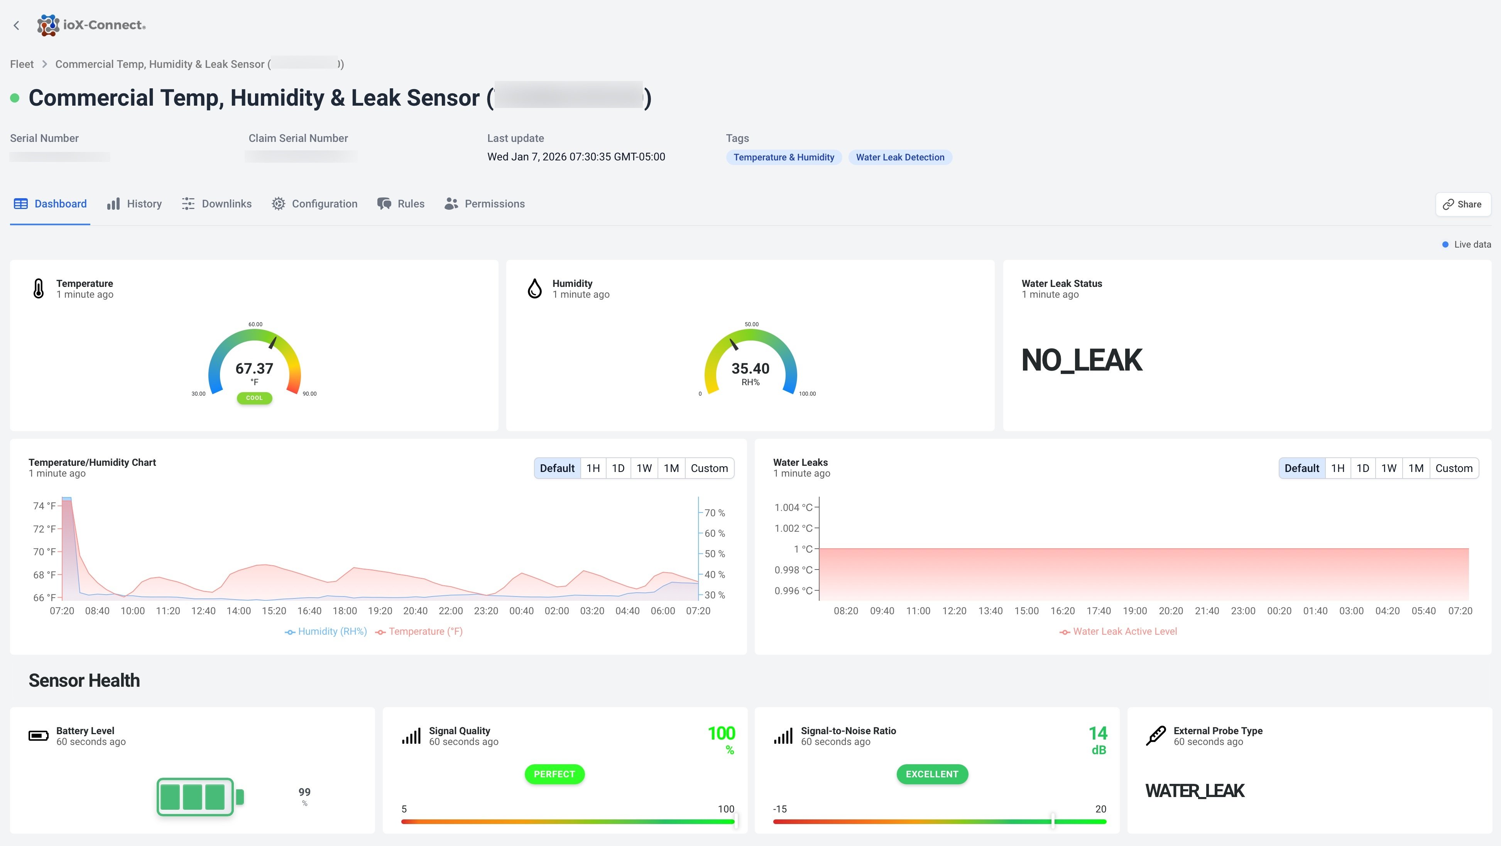Select 1W range on Water Leaks chart
The width and height of the screenshot is (1501, 846).
[1389, 468]
